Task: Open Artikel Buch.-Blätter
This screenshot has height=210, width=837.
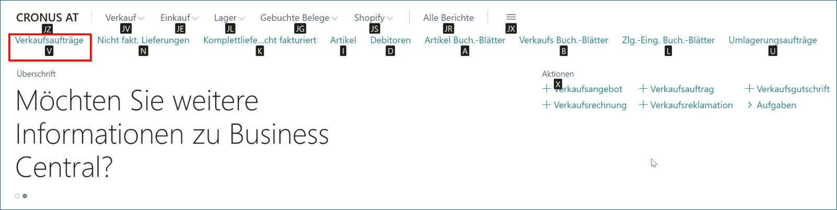Action: click(x=464, y=40)
